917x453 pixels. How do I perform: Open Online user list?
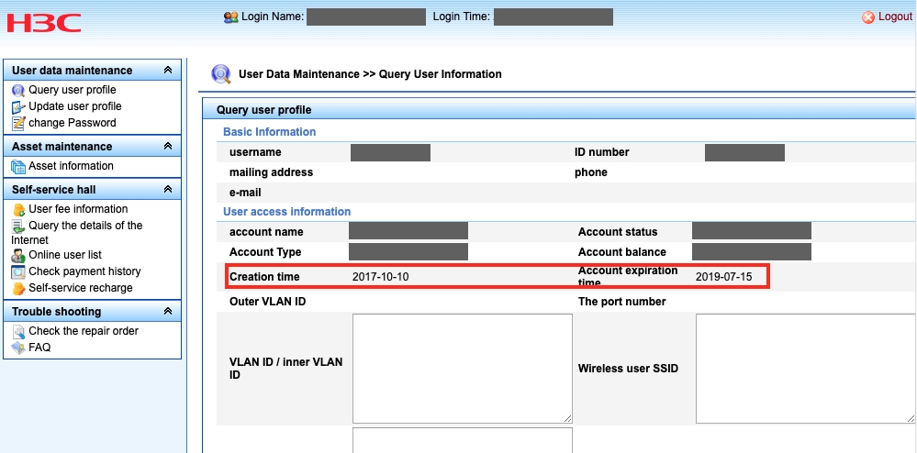coord(65,255)
